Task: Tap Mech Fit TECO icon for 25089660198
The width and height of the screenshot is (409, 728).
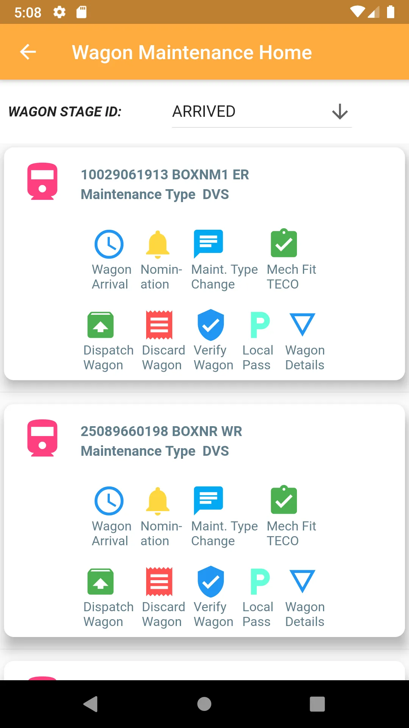Action: coord(284,500)
